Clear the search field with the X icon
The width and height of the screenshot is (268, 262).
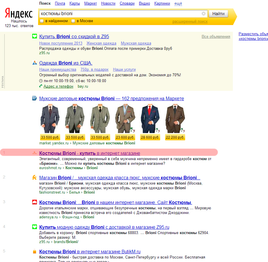coord(203,13)
